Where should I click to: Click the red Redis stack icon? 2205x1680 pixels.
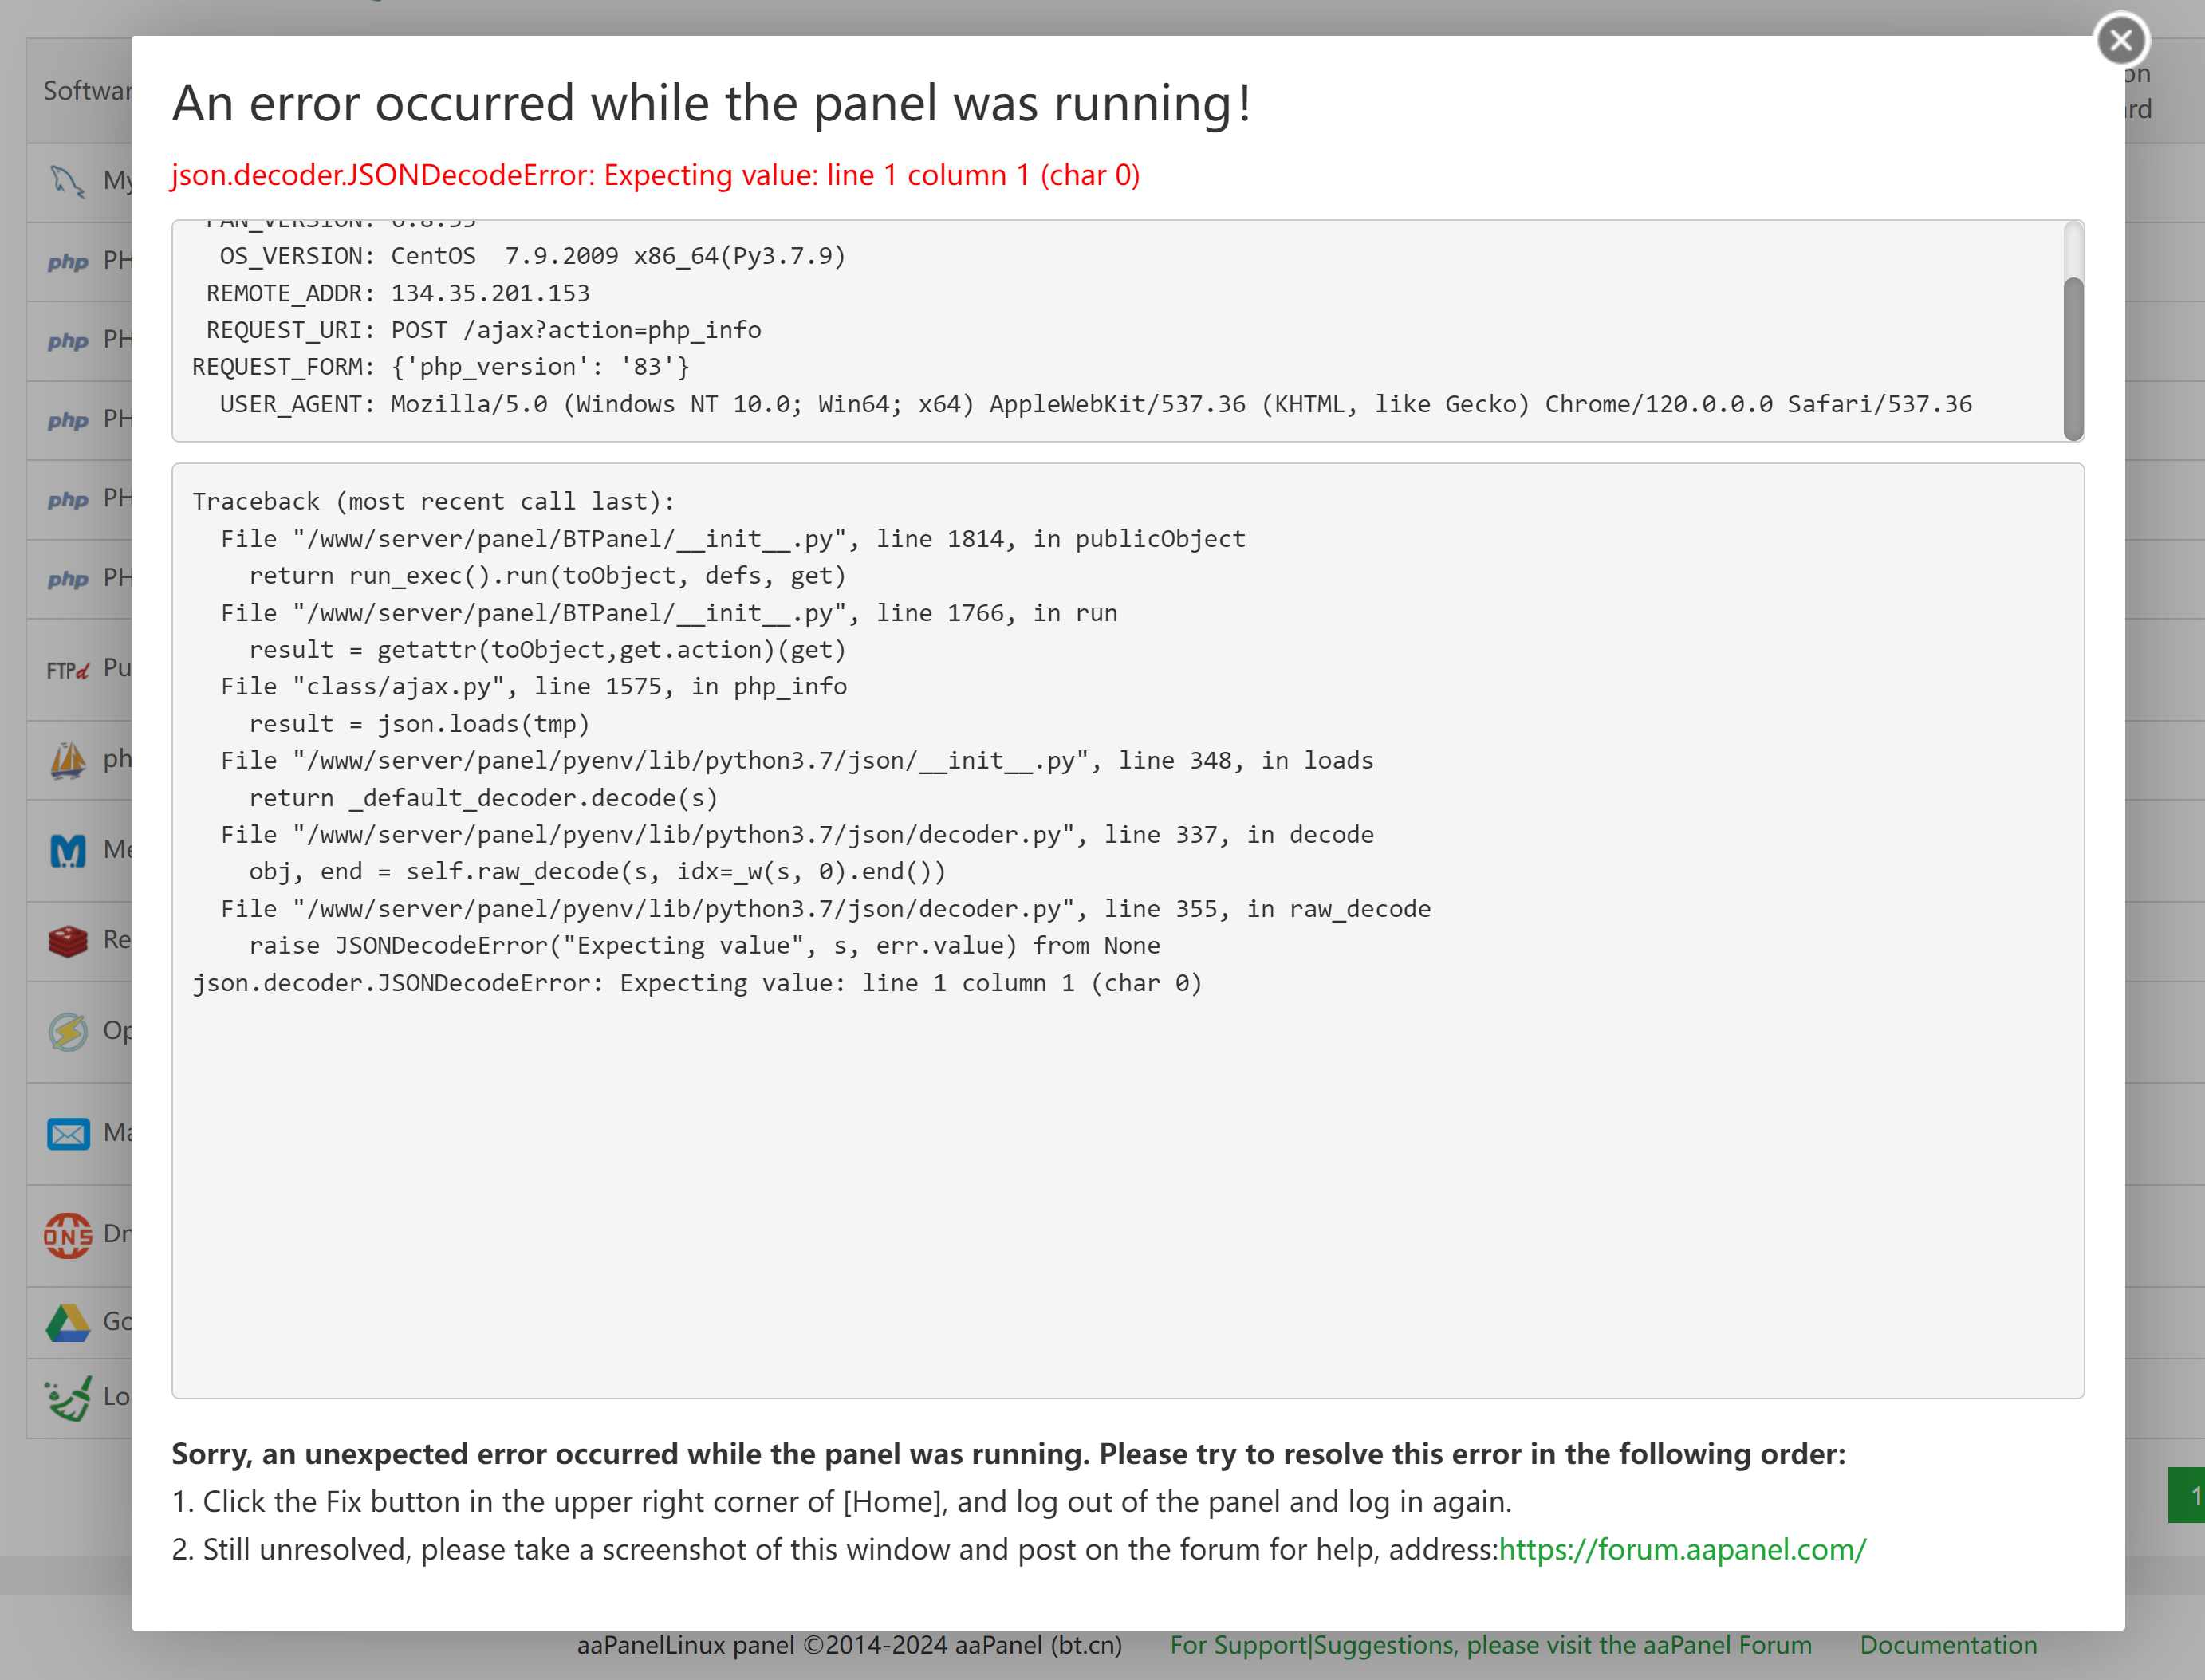point(67,941)
